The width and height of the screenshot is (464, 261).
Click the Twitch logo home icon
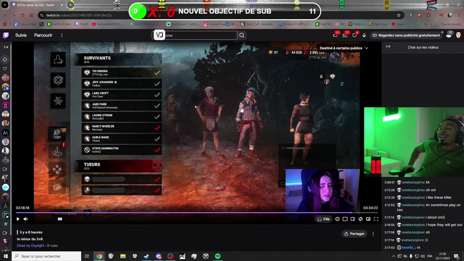(6, 35)
